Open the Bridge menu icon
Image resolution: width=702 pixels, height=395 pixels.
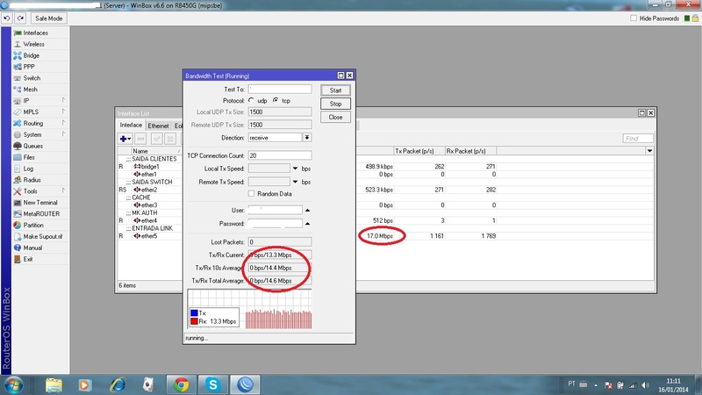18,55
